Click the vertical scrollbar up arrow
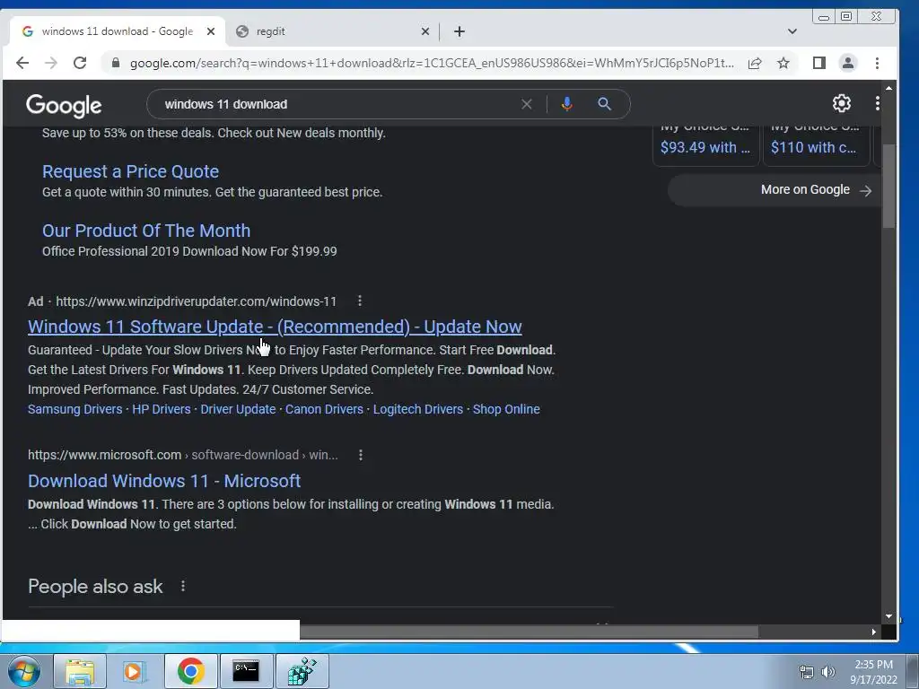The width and height of the screenshot is (919, 689). click(x=888, y=88)
